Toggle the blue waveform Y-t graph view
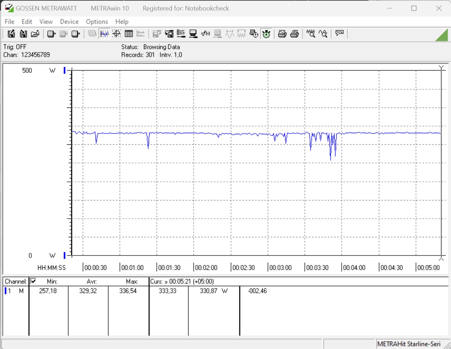This screenshot has width=451, height=349. coord(104,34)
